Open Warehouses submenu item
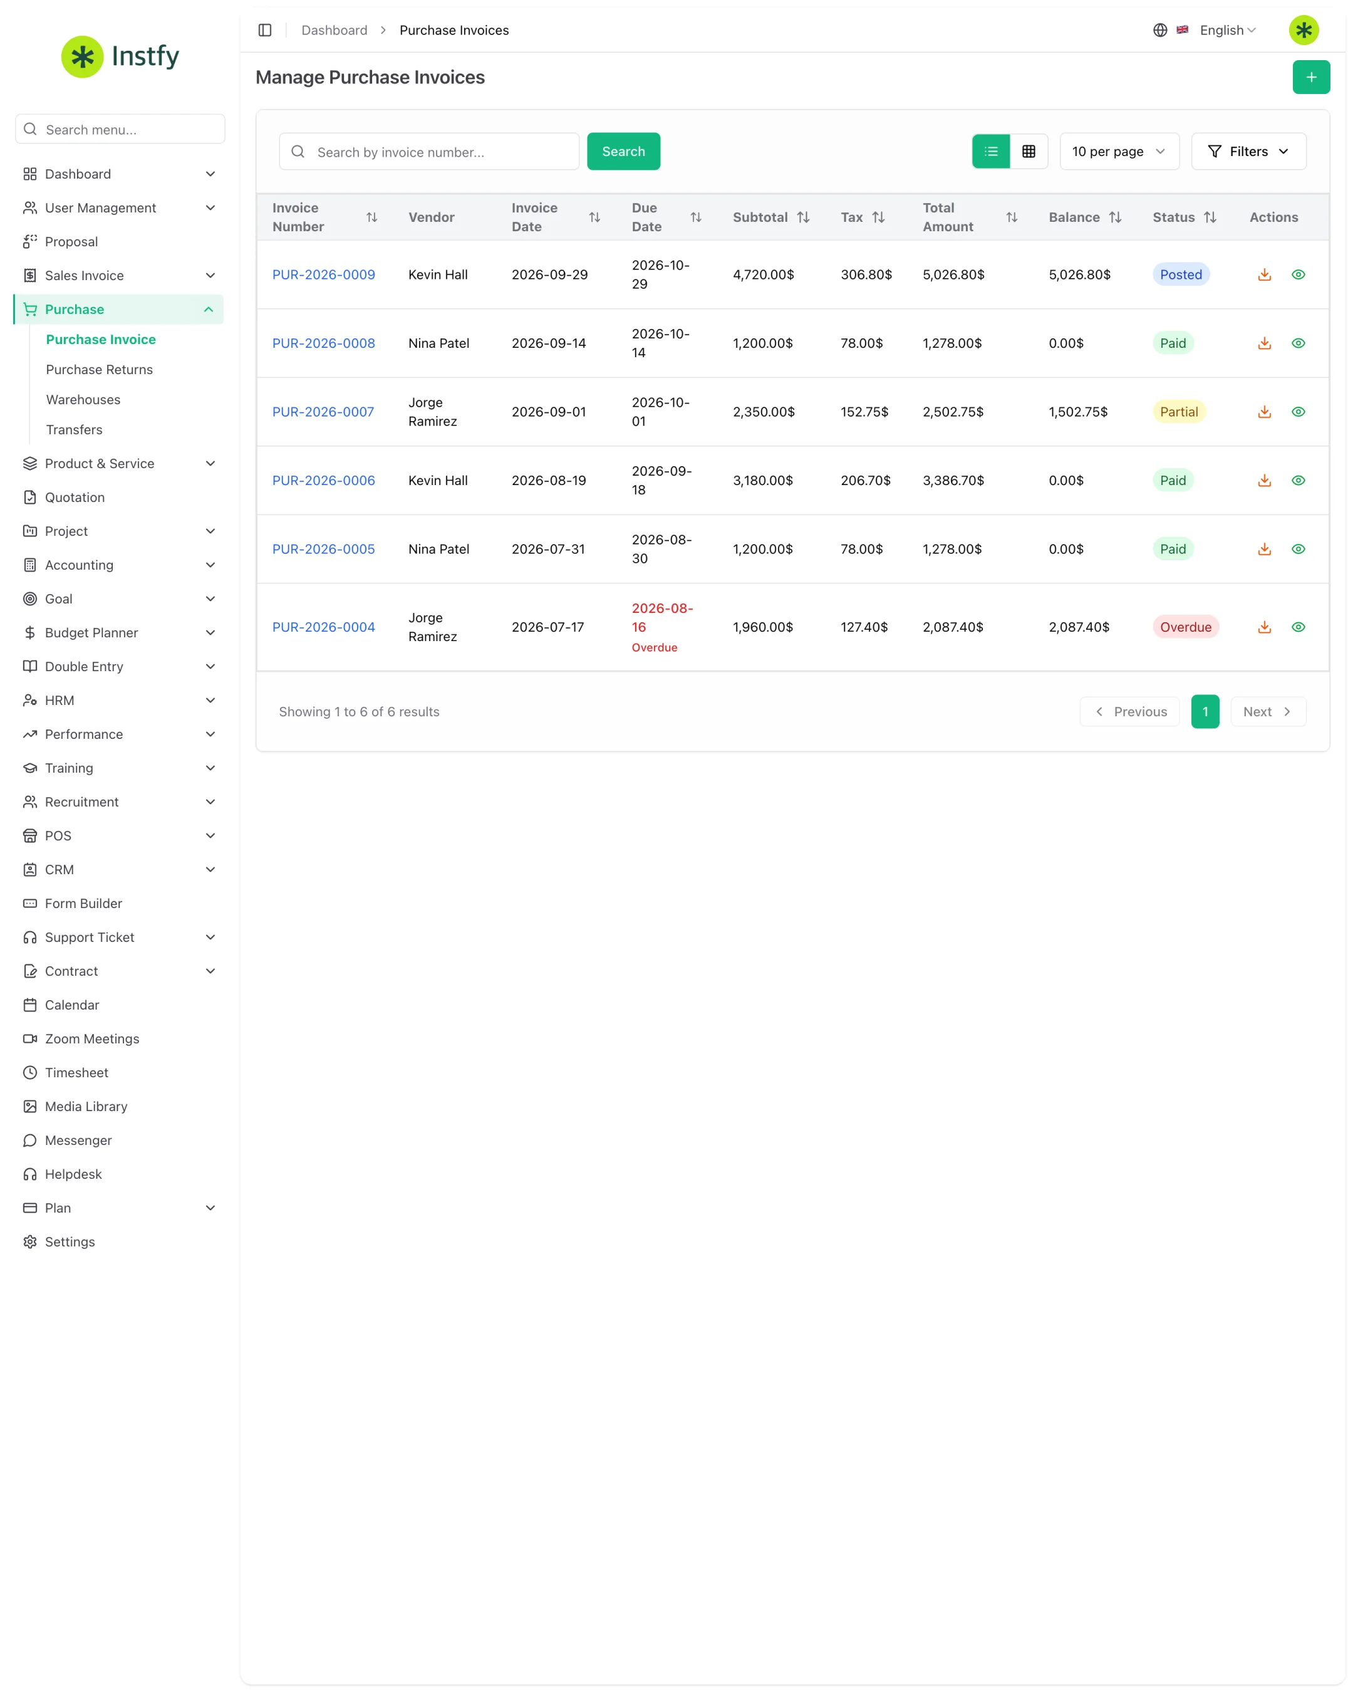Viewport: 1353px width, 1692px height. (x=83, y=399)
